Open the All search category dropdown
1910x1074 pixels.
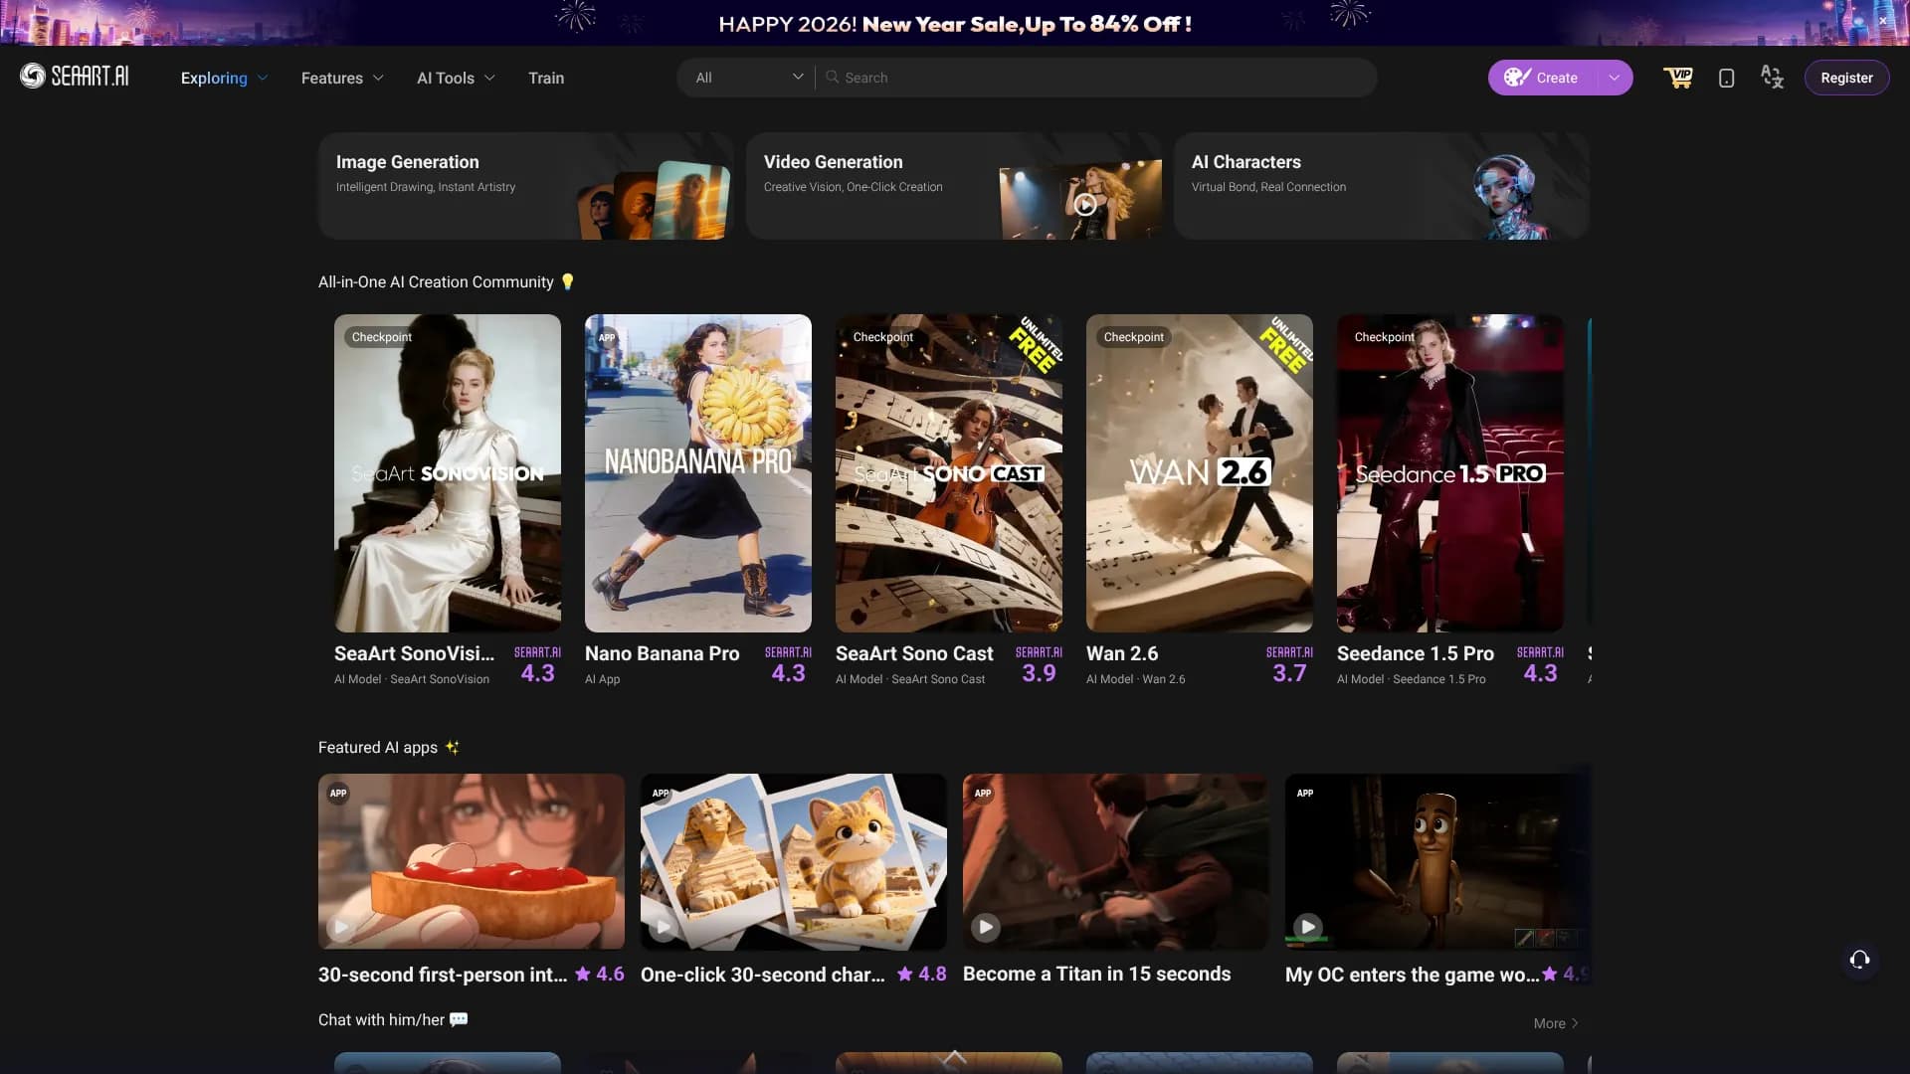[749, 77]
